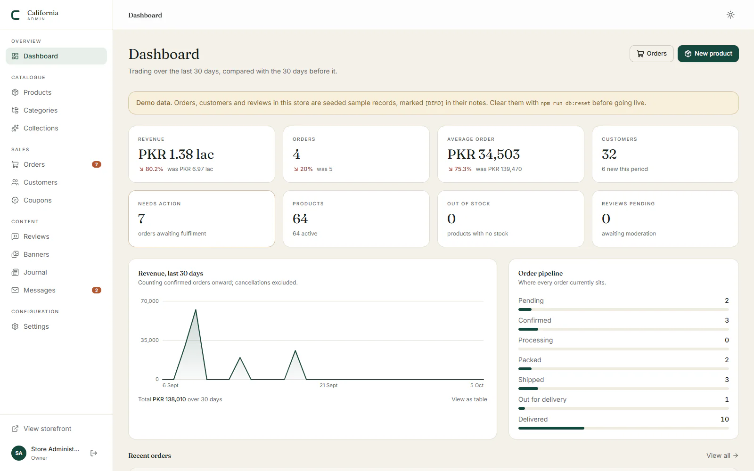Click the Journal newspaper icon
This screenshot has height=471, width=754.
tap(15, 272)
